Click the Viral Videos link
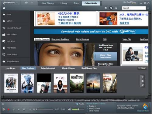Viewport: 152px width, 114px height. click(x=94, y=111)
